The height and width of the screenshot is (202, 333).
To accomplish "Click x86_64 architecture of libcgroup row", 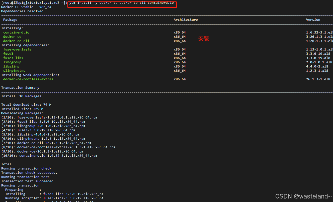I will point(180,62).
